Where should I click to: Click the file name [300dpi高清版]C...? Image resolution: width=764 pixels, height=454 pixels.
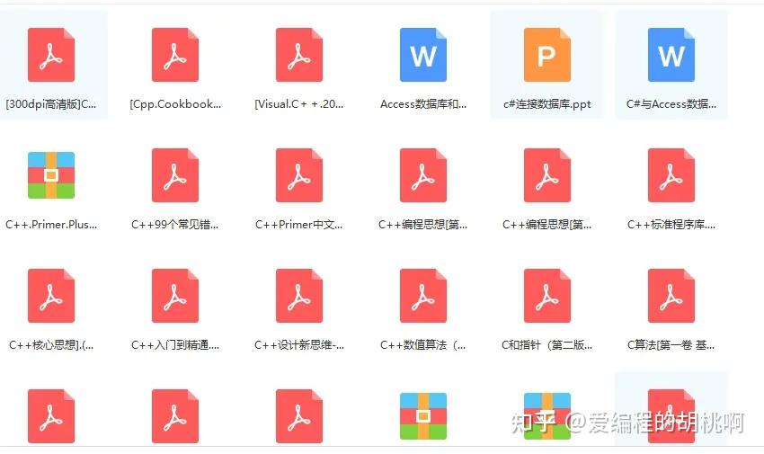(x=51, y=104)
